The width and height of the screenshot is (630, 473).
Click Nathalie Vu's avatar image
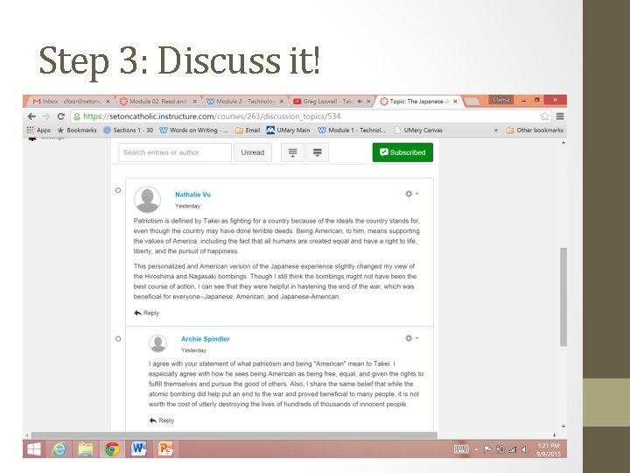point(148,200)
